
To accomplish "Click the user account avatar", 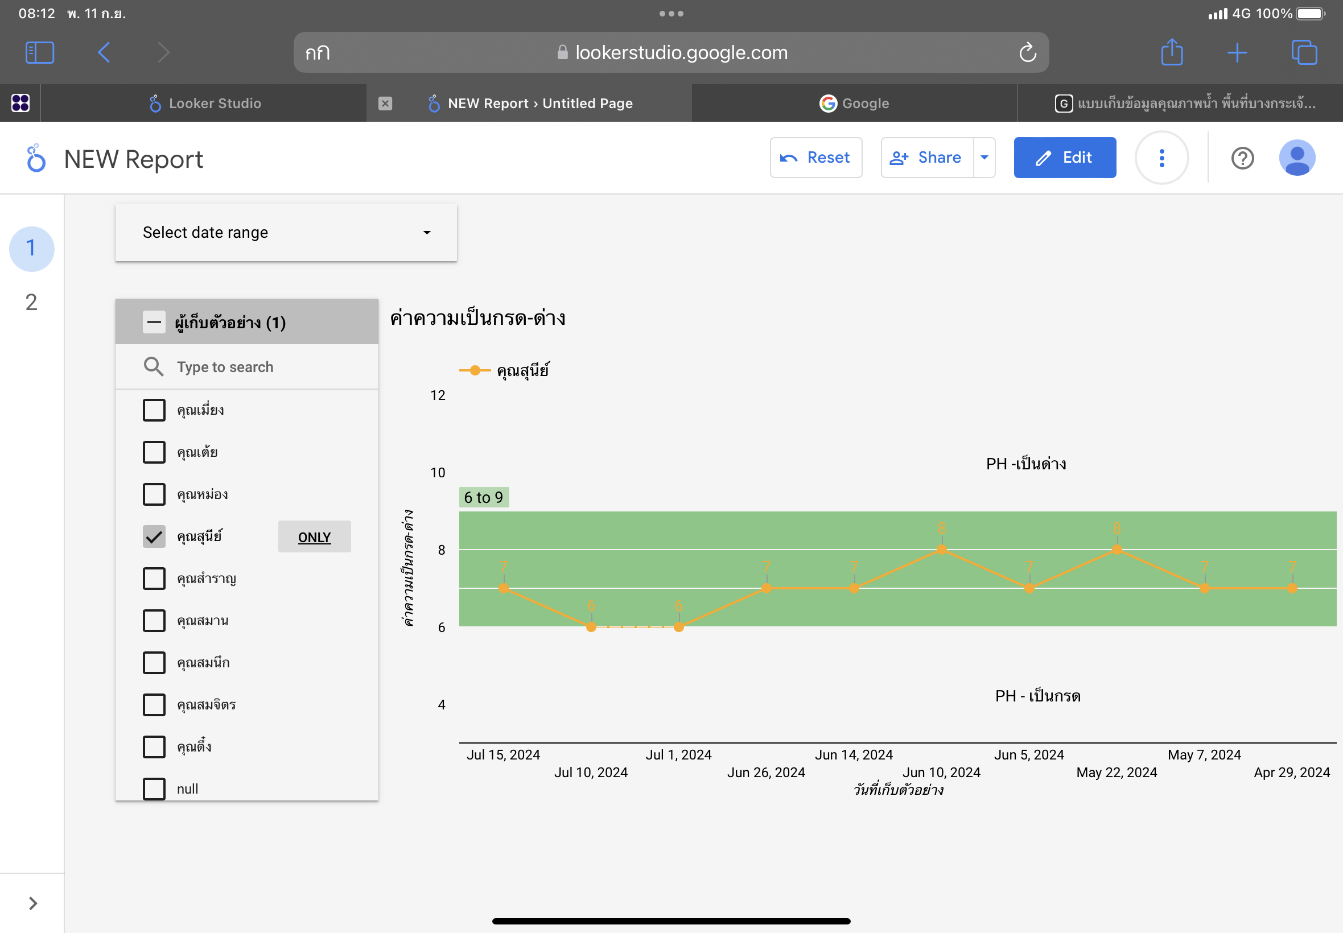I will click(x=1296, y=158).
